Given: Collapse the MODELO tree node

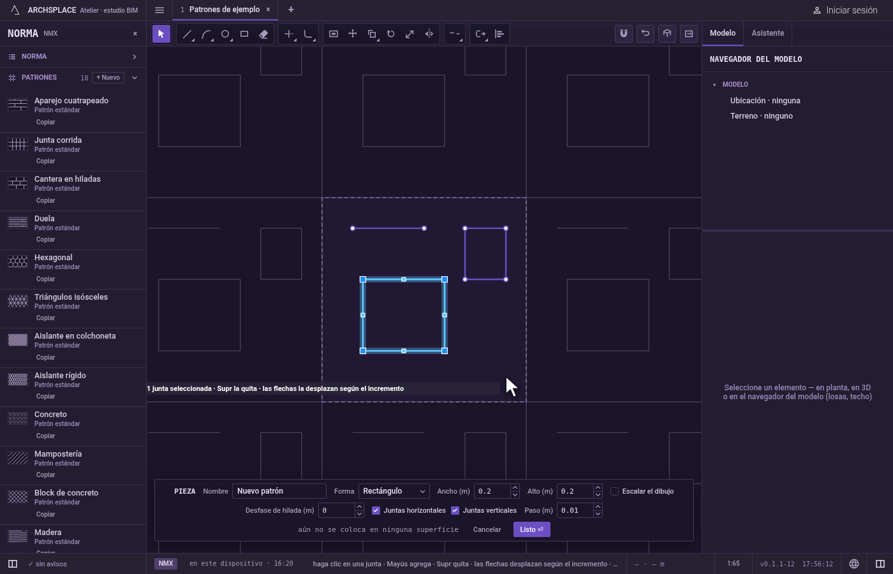Looking at the screenshot, I should point(714,85).
